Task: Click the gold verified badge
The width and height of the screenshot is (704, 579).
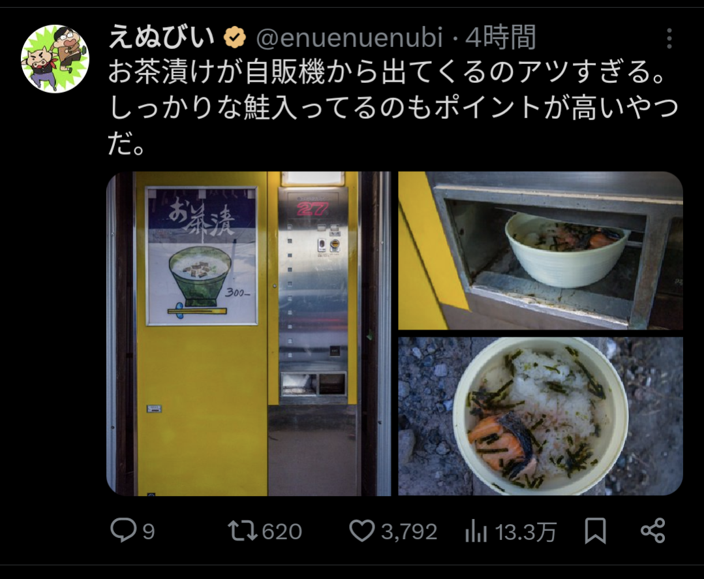Action: tap(236, 37)
